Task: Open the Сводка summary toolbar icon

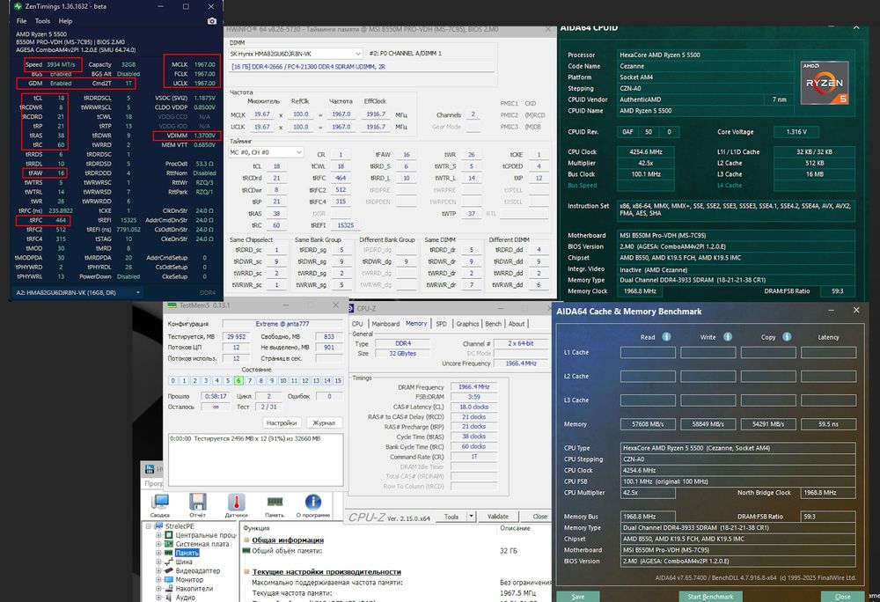Action: [160, 502]
